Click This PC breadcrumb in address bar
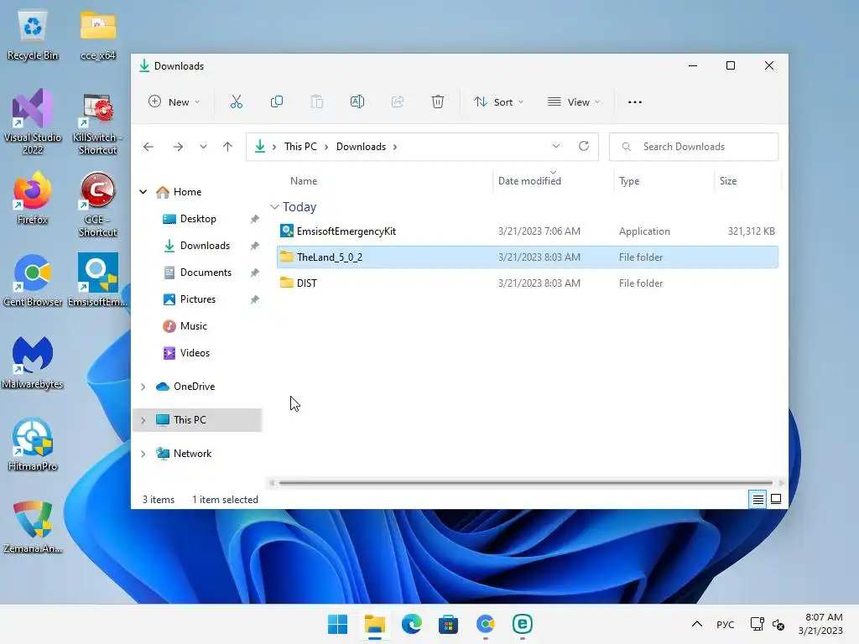The width and height of the screenshot is (859, 644). click(x=300, y=147)
